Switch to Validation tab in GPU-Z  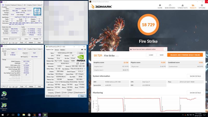tap(62, 50)
